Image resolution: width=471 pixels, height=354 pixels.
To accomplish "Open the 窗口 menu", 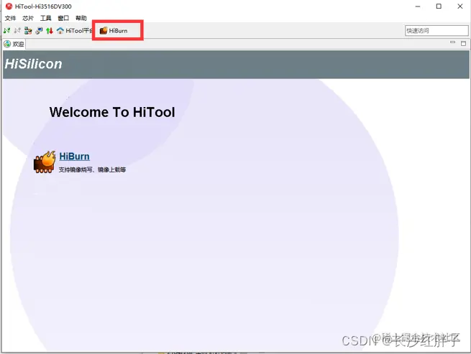I will (63, 18).
